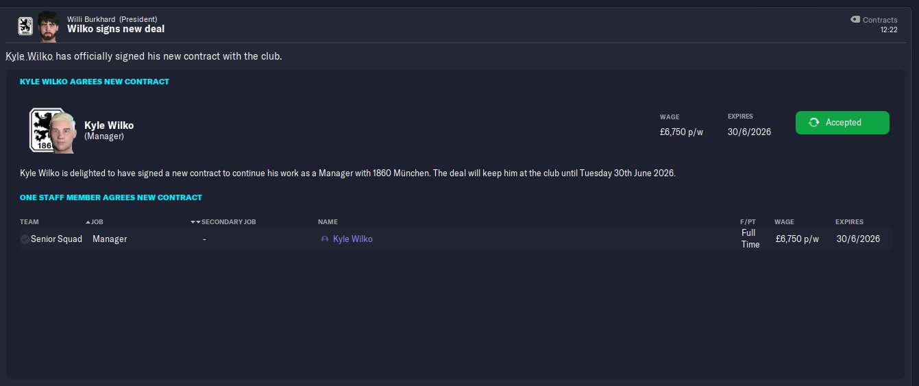The width and height of the screenshot is (919, 386).
Task: Toggle the checkmark next to Senior Squad
Action: pos(25,239)
